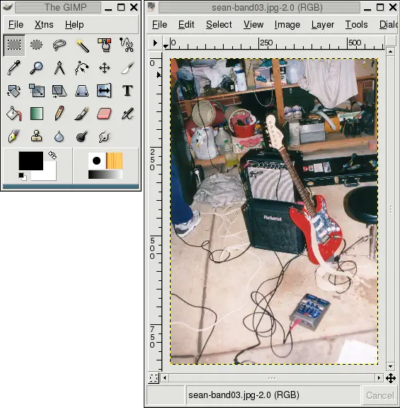
Task: Select the Rectangle Select tool
Action: coord(14,45)
